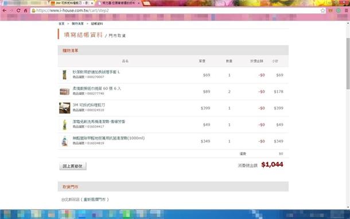This screenshot has height=219, width=350.
Task: Click the page vertical scrollbar thumb
Action: pyautogui.click(x=348, y=64)
